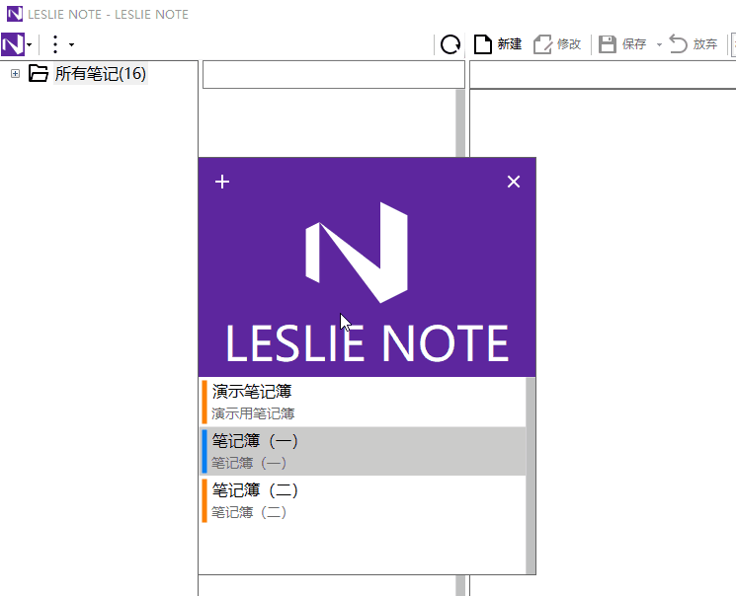
Task: Click the plus icon to add notebook
Action: 222,182
